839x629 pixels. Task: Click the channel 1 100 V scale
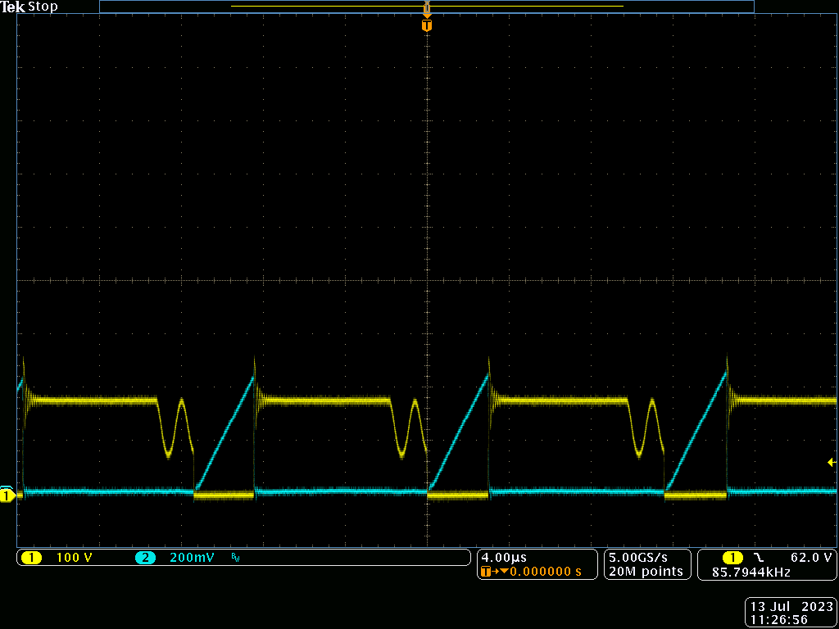(x=72, y=558)
